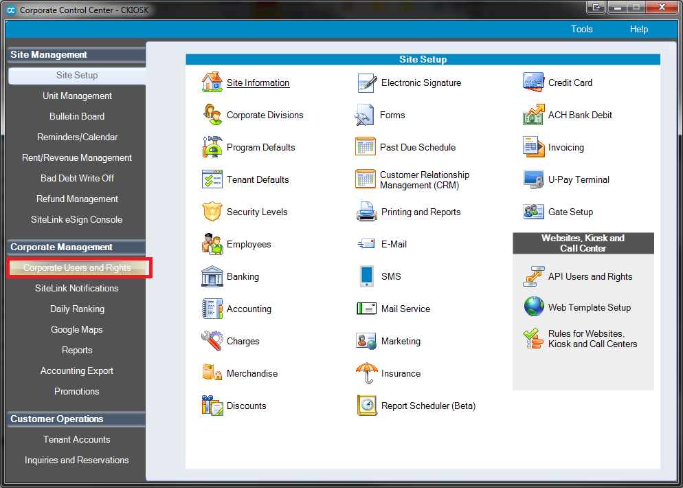Screen dimensions: 683x488
Task: Select the Tenant Defaults checklist icon
Action: pos(212,179)
